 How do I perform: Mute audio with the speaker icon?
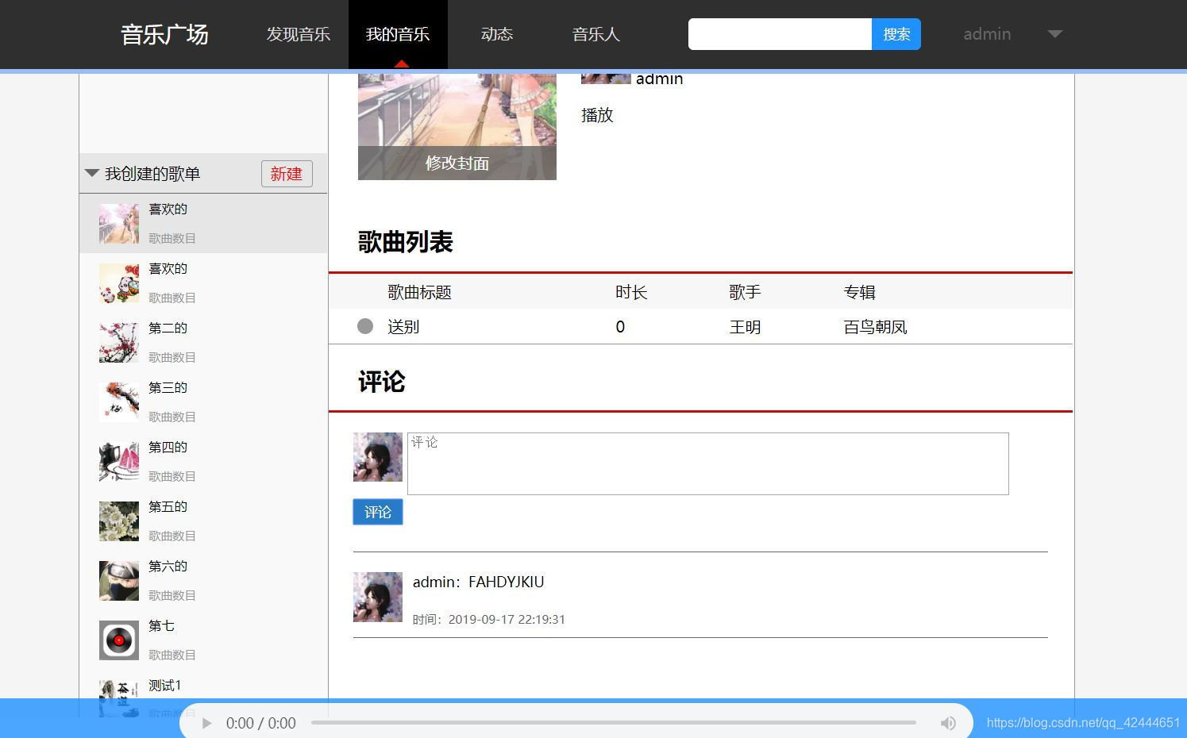(948, 723)
